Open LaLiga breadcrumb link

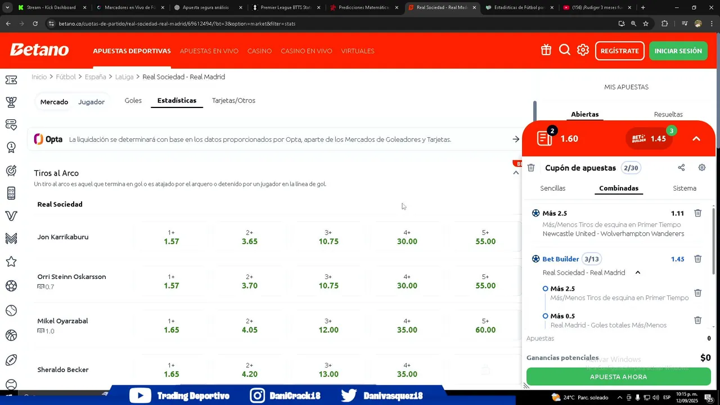click(124, 76)
